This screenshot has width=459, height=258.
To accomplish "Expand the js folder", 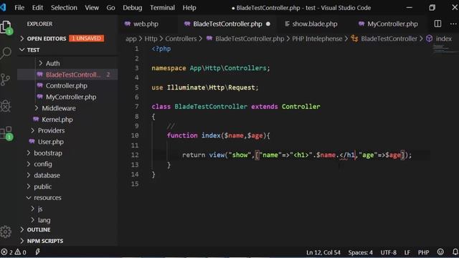I will [x=32, y=209].
